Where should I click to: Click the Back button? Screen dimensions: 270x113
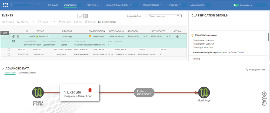pos(4,33)
